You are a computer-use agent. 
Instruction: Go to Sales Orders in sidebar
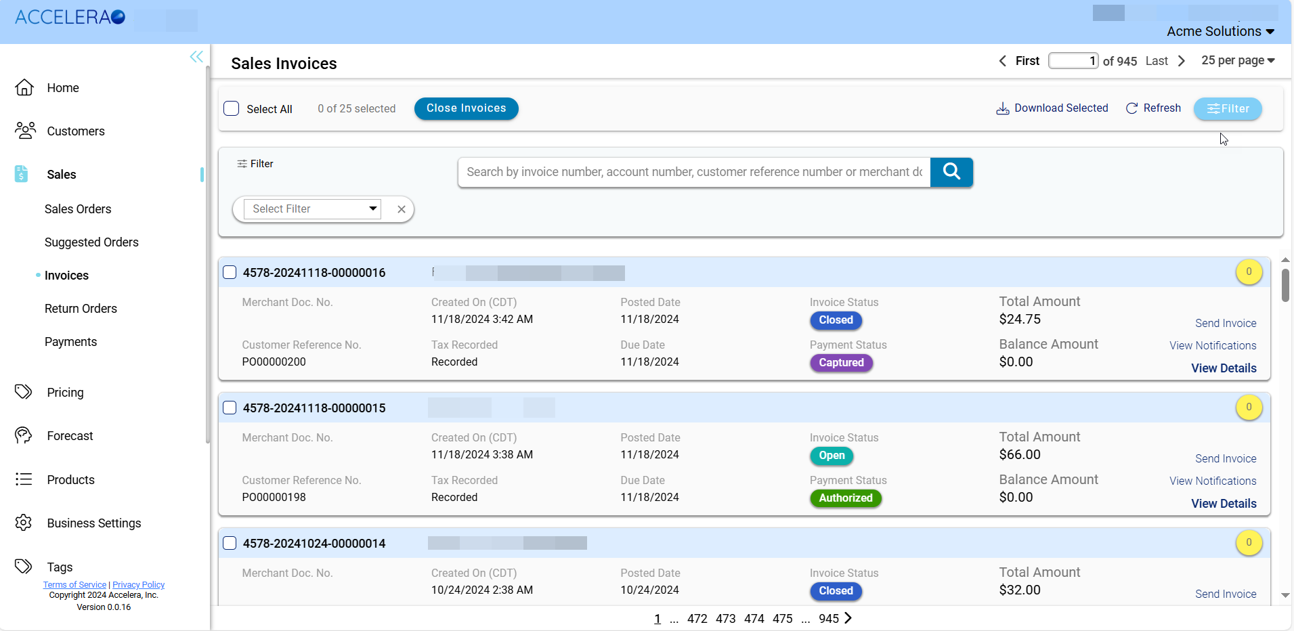(78, 209)
